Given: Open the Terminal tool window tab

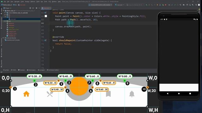Looking at the screenshot, I should click(x=21, y=70).
